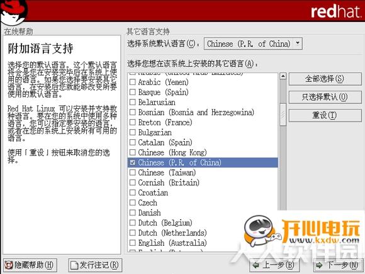The width and height of the screenshot is (365, 274).
Task: Enable the Dutch (Netherlands) checkbox
Action: pos(132,232)
